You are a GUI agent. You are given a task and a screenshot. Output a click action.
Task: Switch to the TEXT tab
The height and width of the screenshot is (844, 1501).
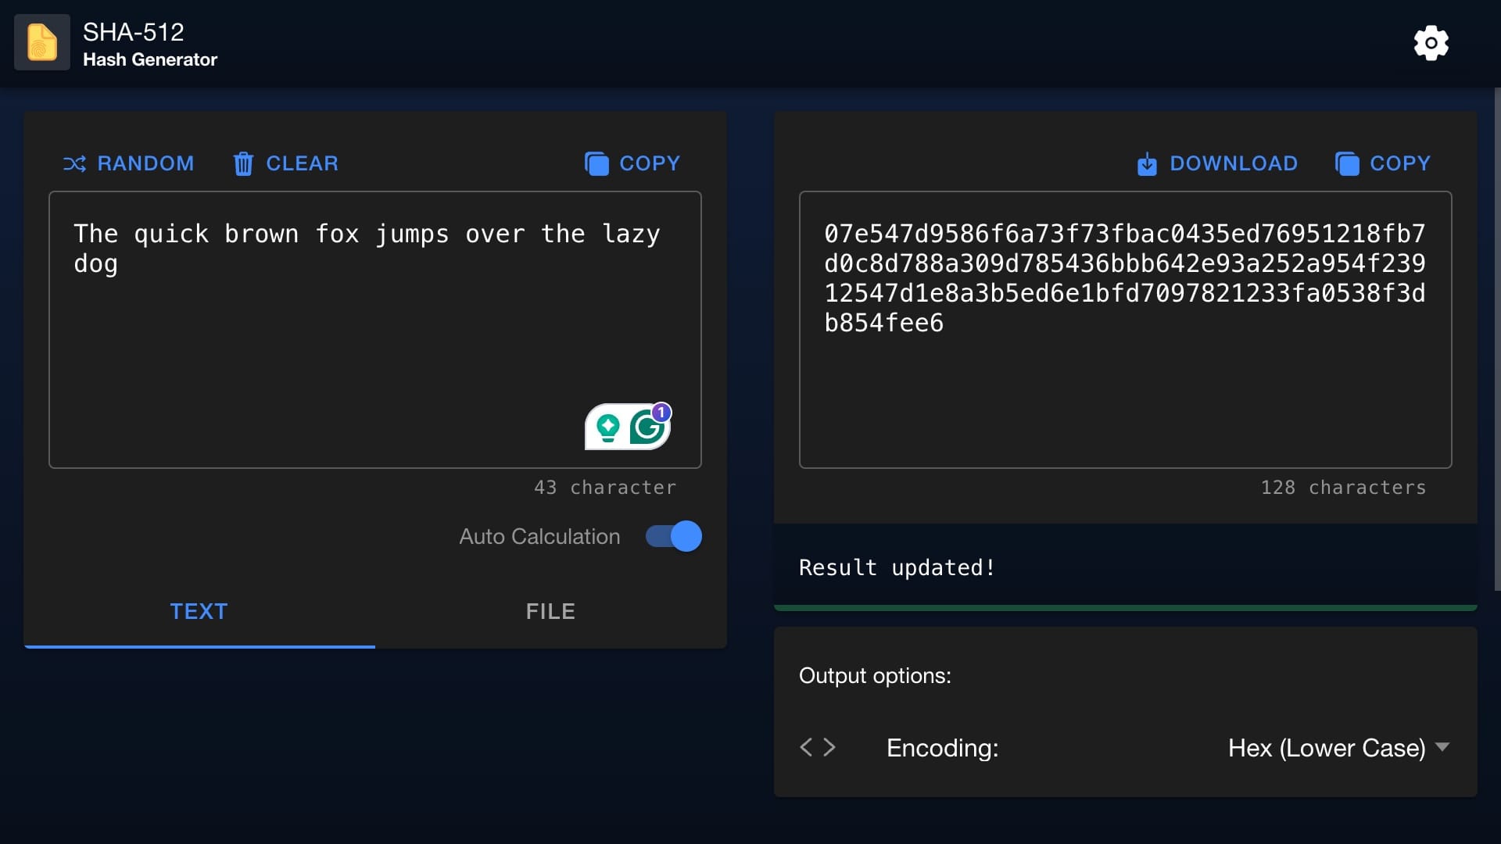[199, 611]
